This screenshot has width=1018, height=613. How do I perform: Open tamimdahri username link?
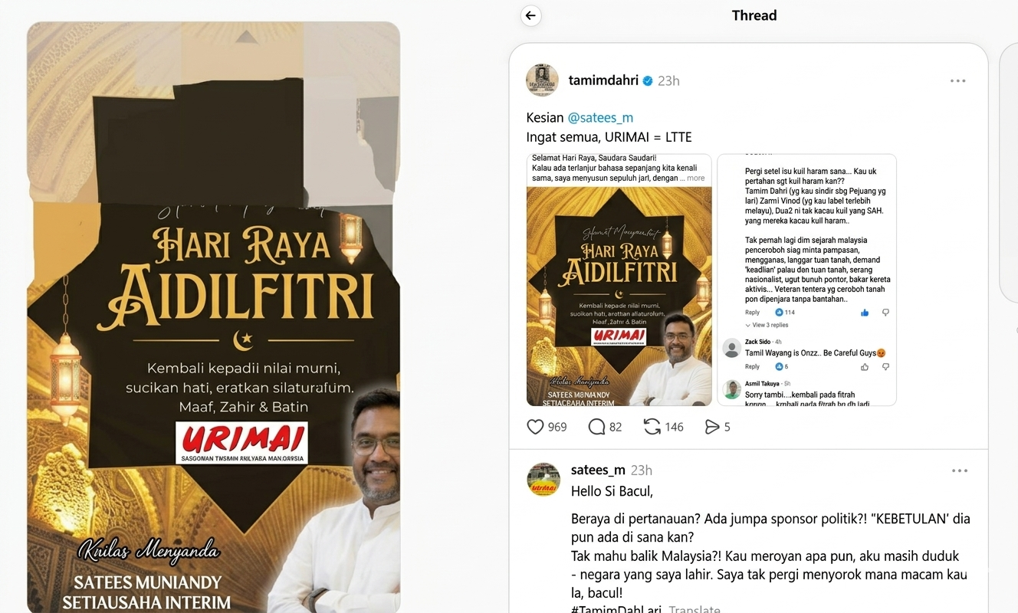(603, 80)
